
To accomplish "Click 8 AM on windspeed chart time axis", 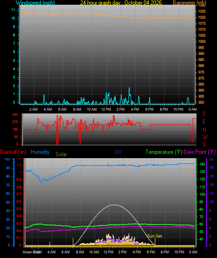I will (77, 109).
